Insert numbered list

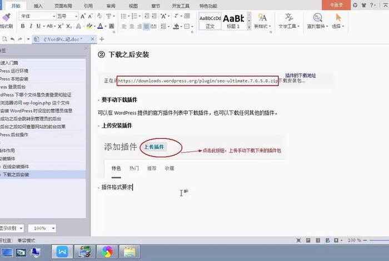[x=134, y=16]
